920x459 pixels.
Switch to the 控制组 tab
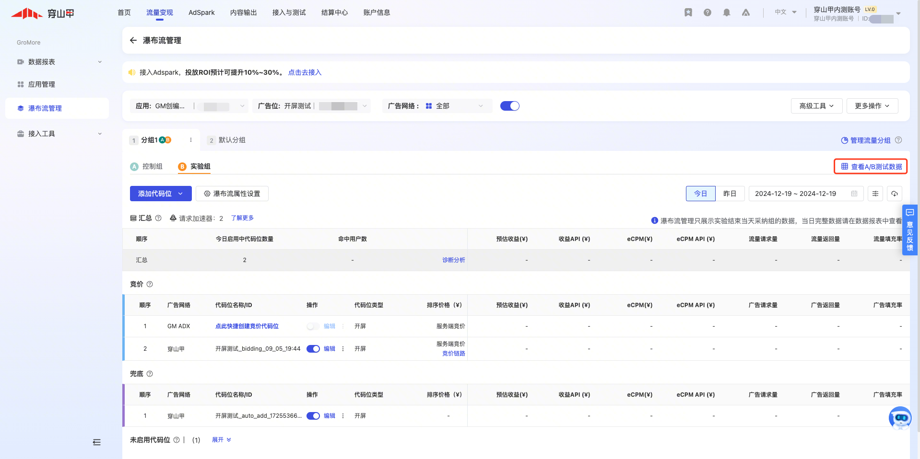point(147,166)
